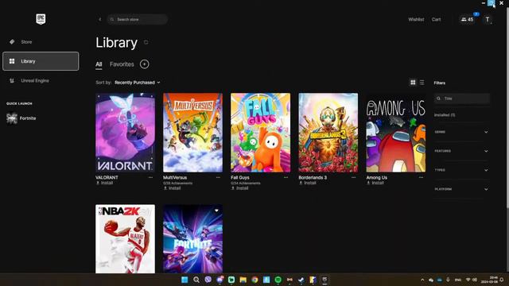Switch to grid view layout

click(x=413, y=83)
